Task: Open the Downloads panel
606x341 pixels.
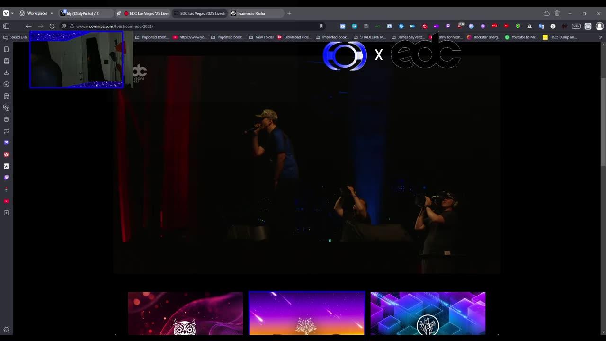Action: 6,72
